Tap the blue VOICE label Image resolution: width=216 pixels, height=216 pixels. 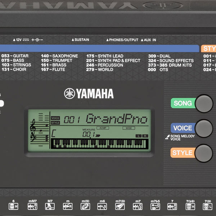coord(183,128)
